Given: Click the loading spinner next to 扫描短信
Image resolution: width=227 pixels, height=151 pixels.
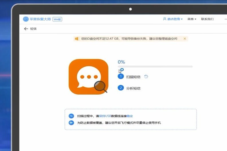Looking at the screenshot, I should coord(146,77).
